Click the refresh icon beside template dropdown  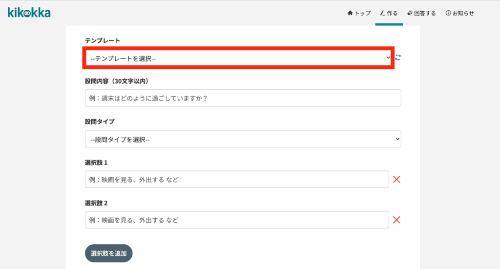tap(398, 58)
